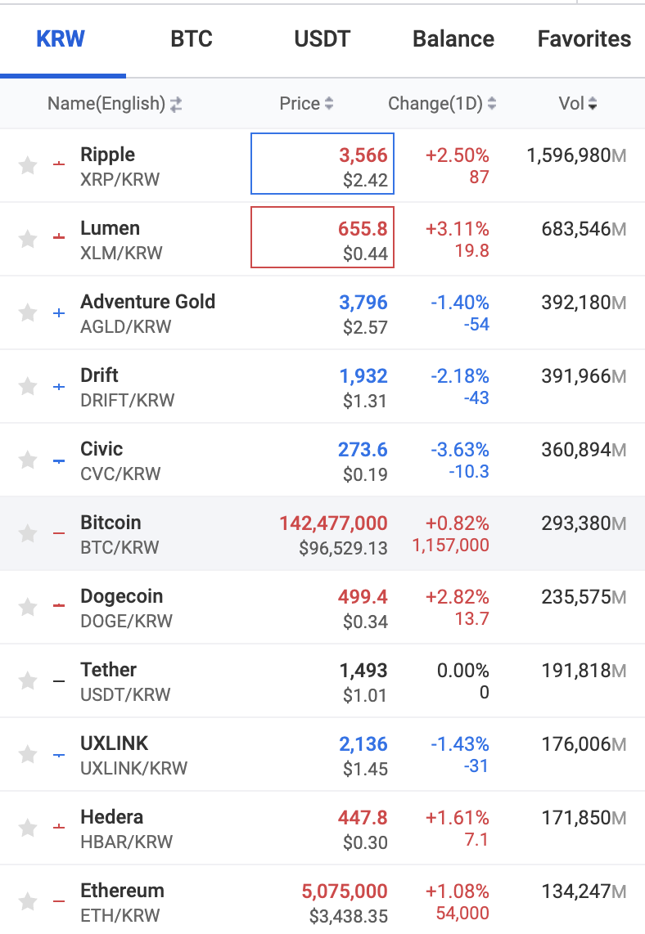Click the blue plus indicator next to Adventure Gold
645x934 pixels.
57,312
